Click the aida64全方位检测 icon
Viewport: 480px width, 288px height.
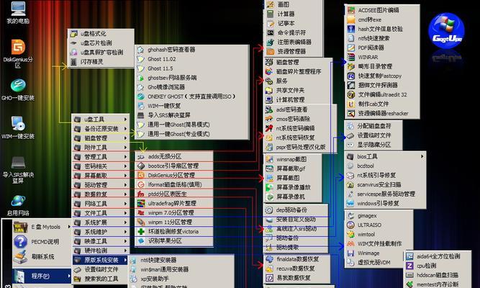409,256
